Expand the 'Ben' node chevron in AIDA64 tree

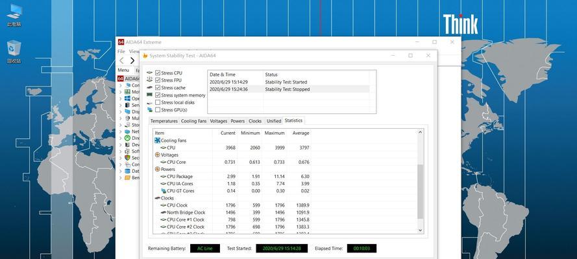click(x=120, y=177)
